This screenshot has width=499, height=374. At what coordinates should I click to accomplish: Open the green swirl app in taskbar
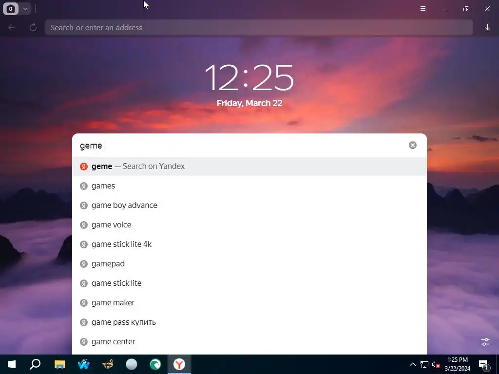155,364
